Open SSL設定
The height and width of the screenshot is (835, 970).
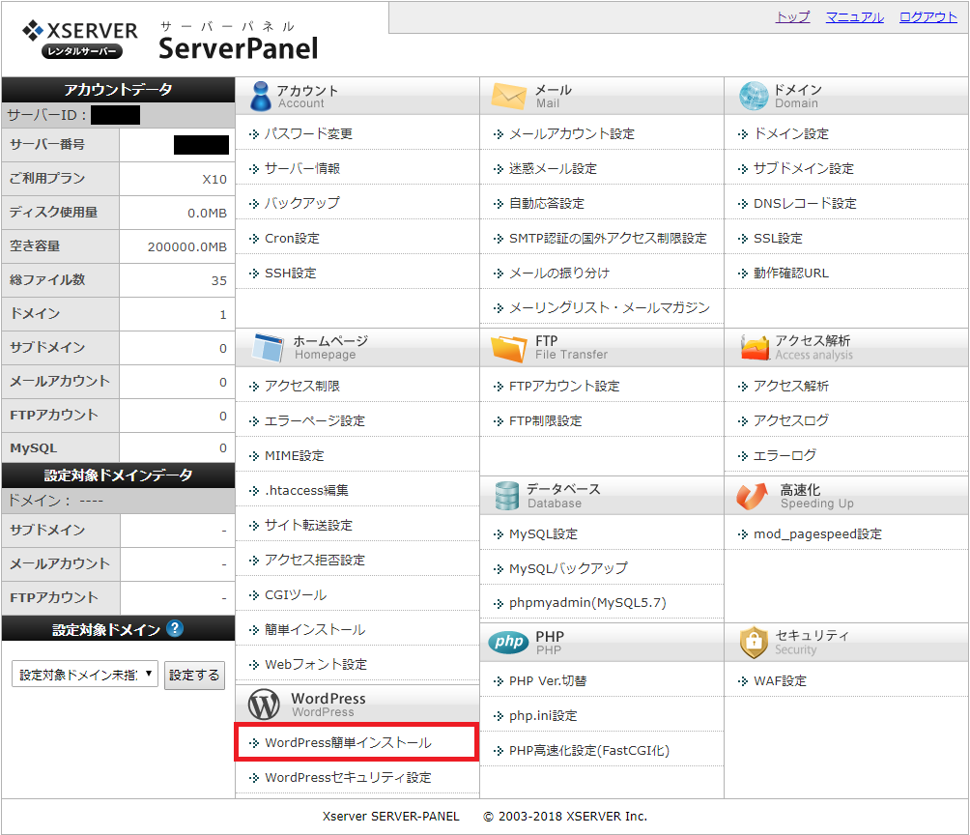coord(778,239)
